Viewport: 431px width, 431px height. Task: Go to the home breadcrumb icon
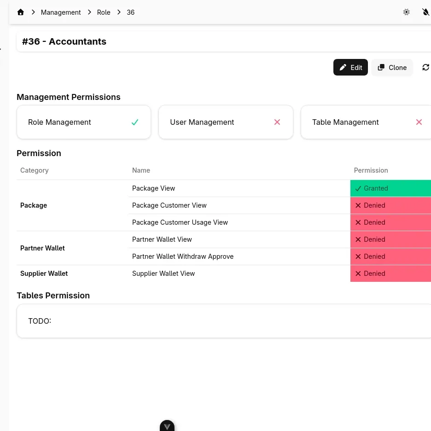(21, 12)
